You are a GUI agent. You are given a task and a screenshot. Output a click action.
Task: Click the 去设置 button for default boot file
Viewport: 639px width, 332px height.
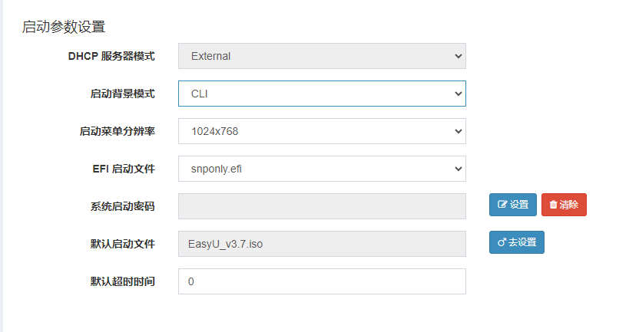point(517,242)
